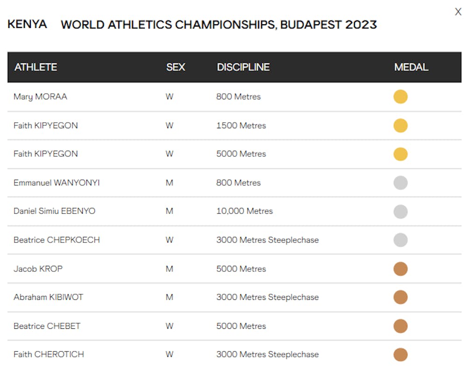The image size is (467, 374).
Task: Click Beatrice Chebet's bronze medal icon
Action: pos(400,326)
